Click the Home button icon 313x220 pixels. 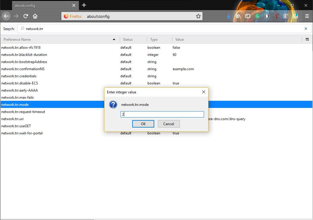[x=35, y=16]
